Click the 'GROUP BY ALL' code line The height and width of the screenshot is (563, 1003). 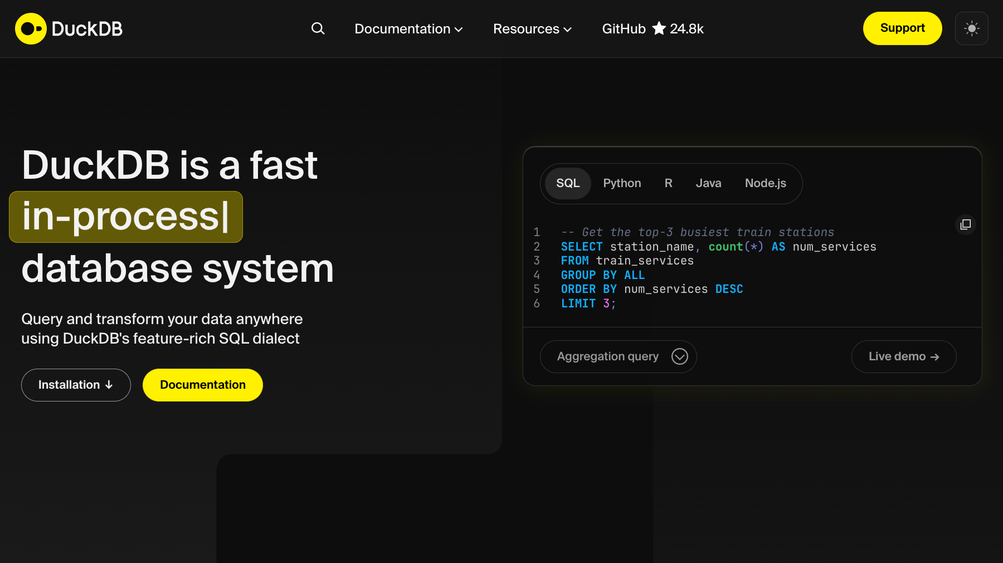point(602,275)
